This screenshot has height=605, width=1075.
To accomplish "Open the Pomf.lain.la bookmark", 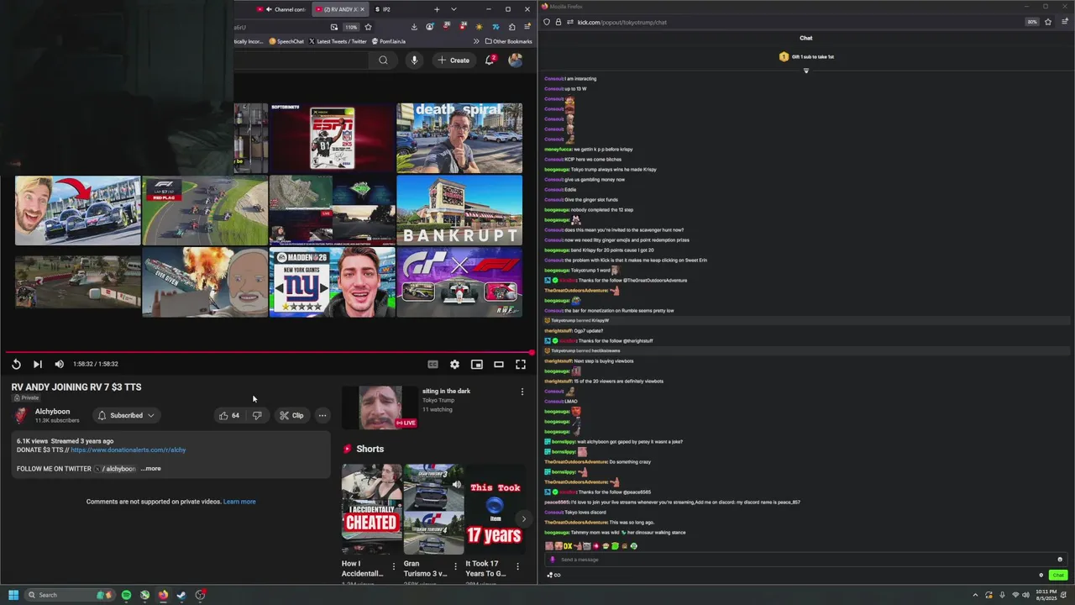I will (x=389, y=41).
